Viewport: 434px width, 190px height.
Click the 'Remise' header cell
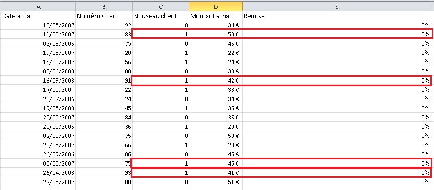click(337, 16)
